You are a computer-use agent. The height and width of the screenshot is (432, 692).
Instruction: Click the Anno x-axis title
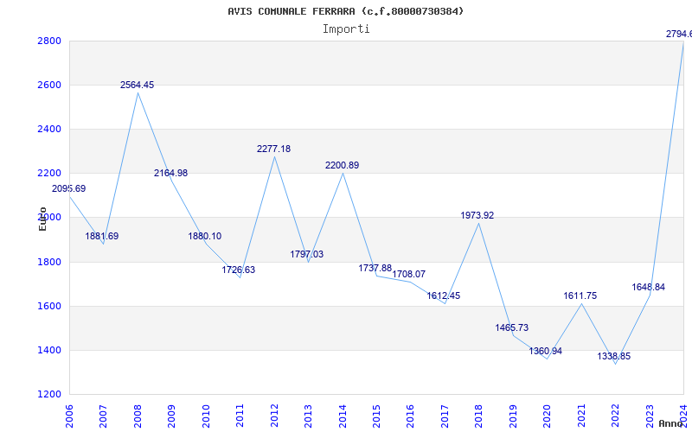click(671, 423)
